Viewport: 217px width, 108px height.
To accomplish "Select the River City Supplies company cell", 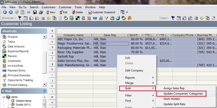I will click(x=75, y=52).
